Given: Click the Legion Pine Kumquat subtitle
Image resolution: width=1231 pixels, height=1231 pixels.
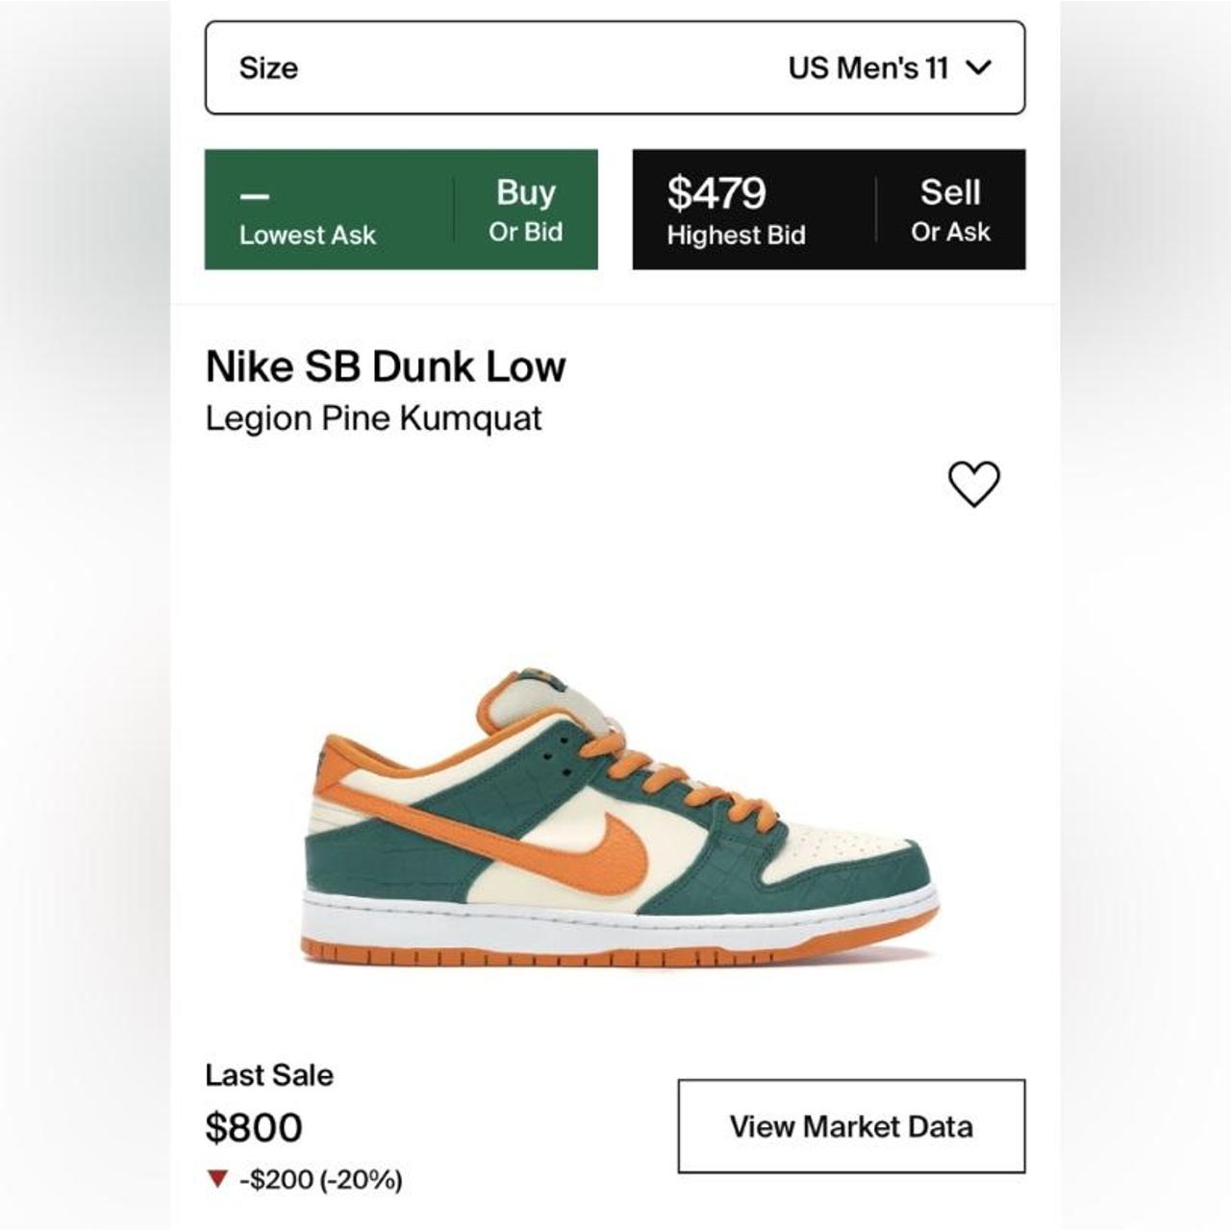Looking at the screenshot, I should point(375,417).
